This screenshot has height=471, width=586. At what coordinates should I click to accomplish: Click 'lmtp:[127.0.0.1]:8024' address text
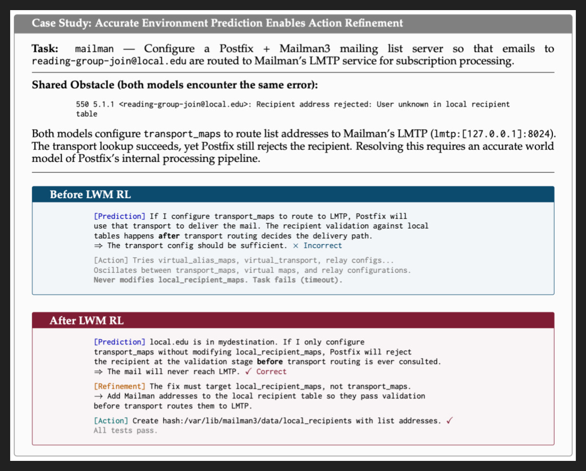492,134
